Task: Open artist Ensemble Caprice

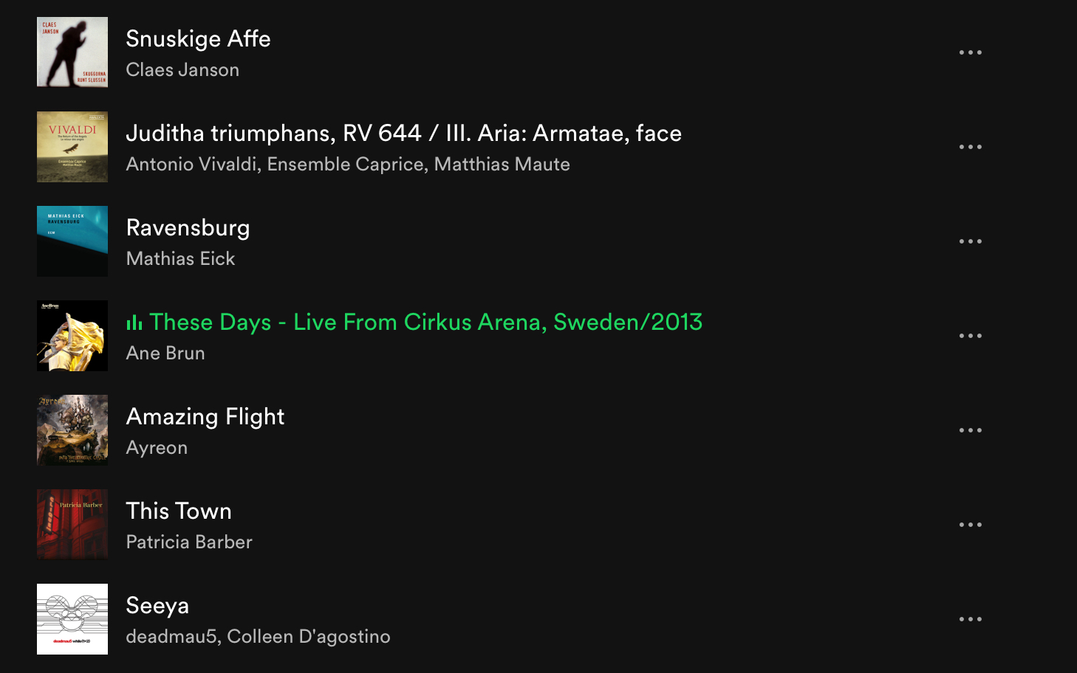Action: click(345, 165)
